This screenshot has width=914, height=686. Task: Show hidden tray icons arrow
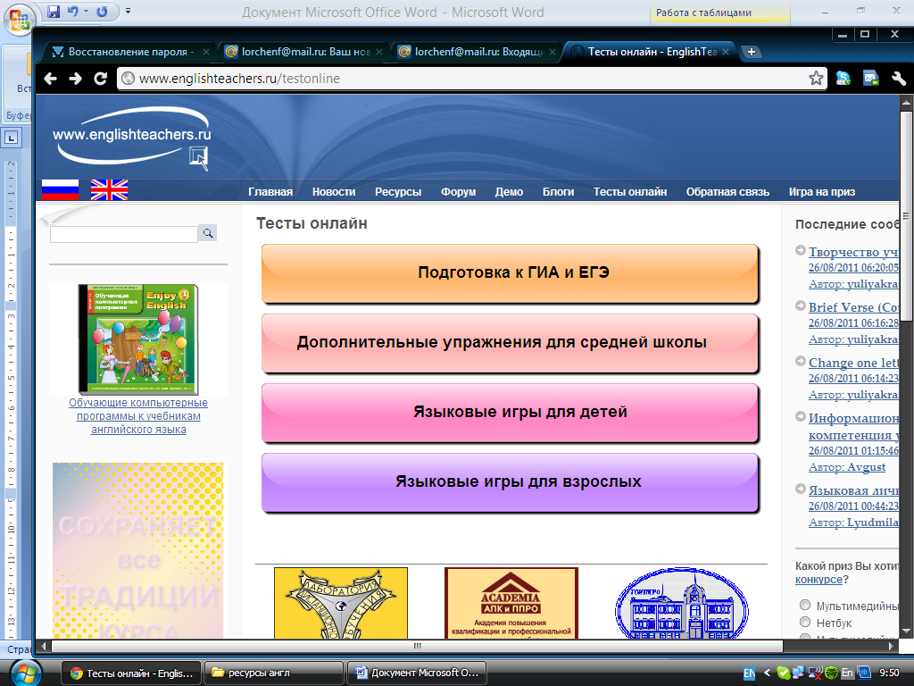click(x=767, y=673)
